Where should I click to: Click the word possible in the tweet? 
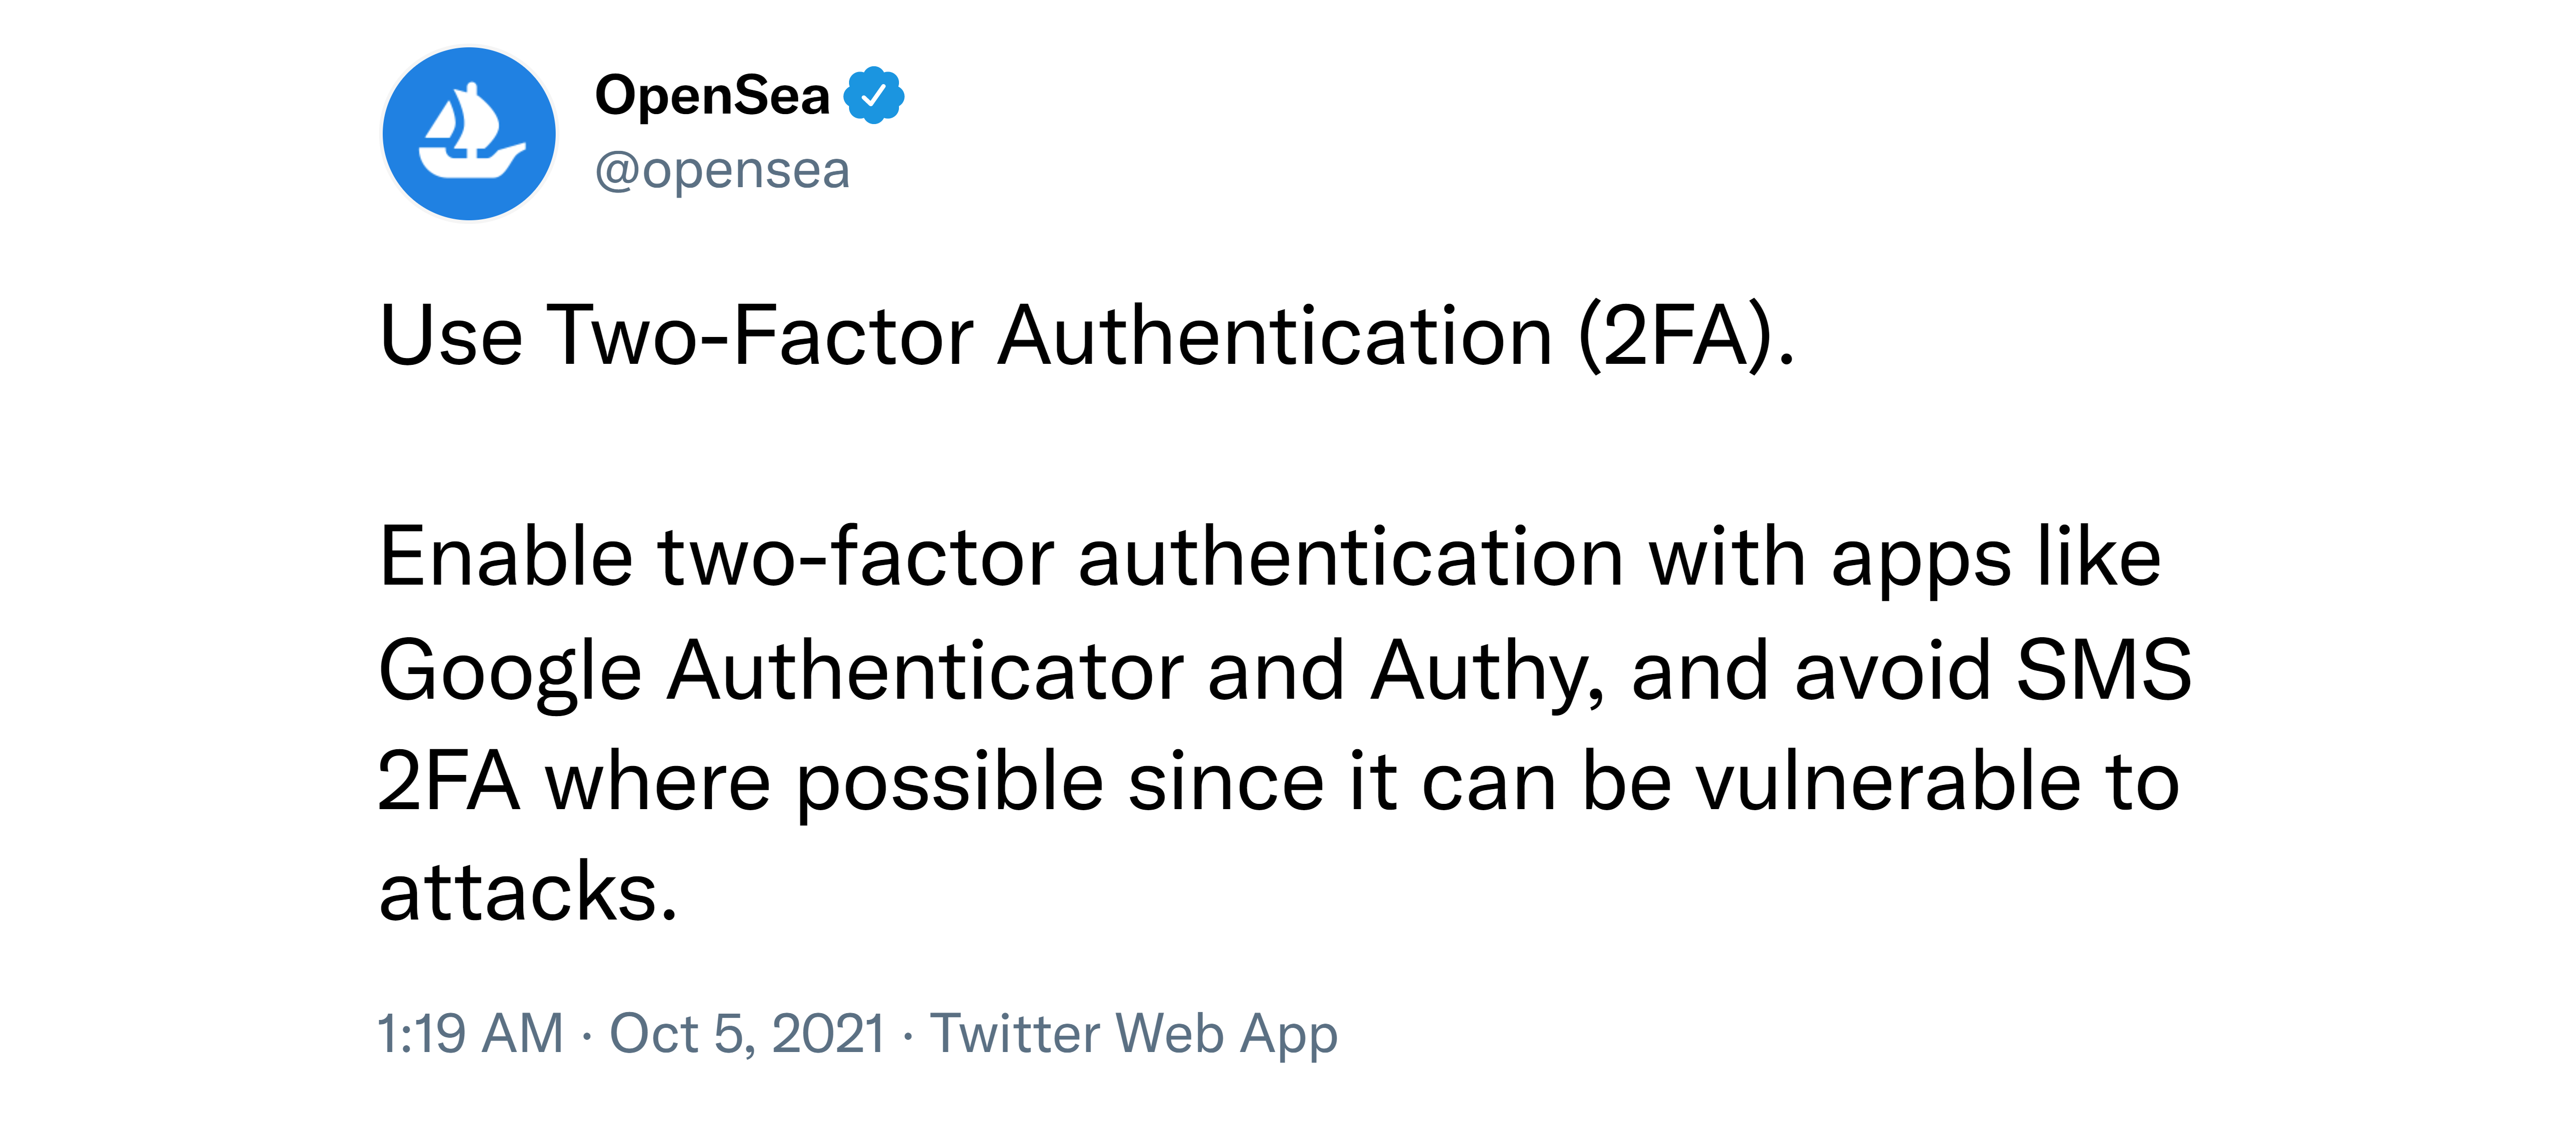click(949, 781)
